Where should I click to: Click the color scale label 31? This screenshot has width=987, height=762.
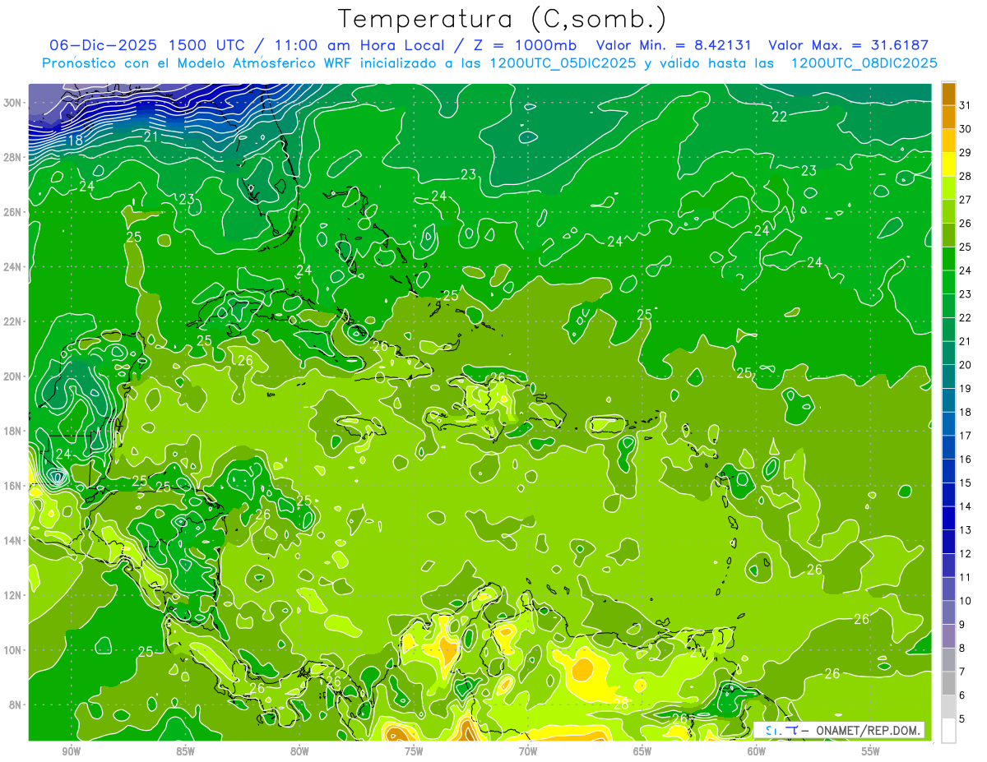click(x=965, y=105)
